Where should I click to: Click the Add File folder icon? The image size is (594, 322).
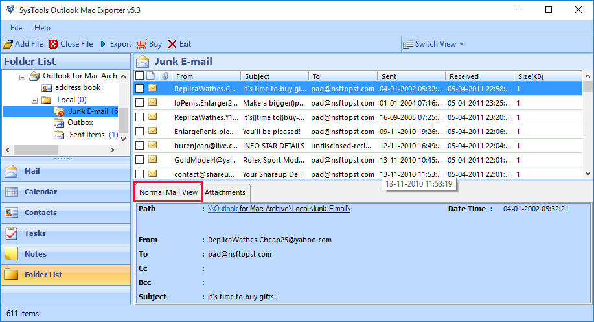8,44
